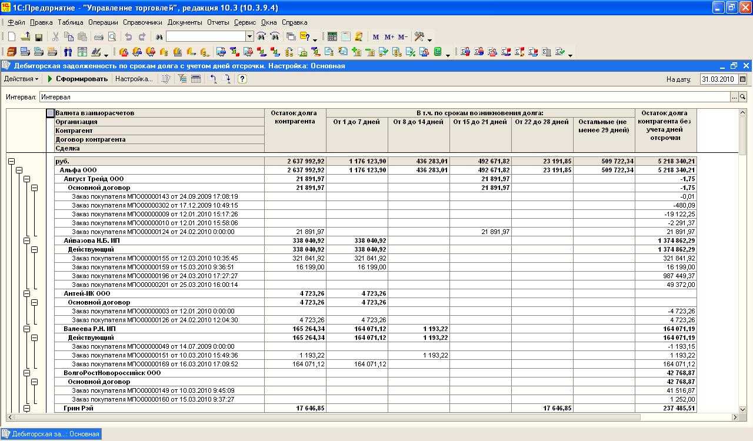Open the Документы menu
This screenshot has width=753, height=441.
tap(185, 22)
